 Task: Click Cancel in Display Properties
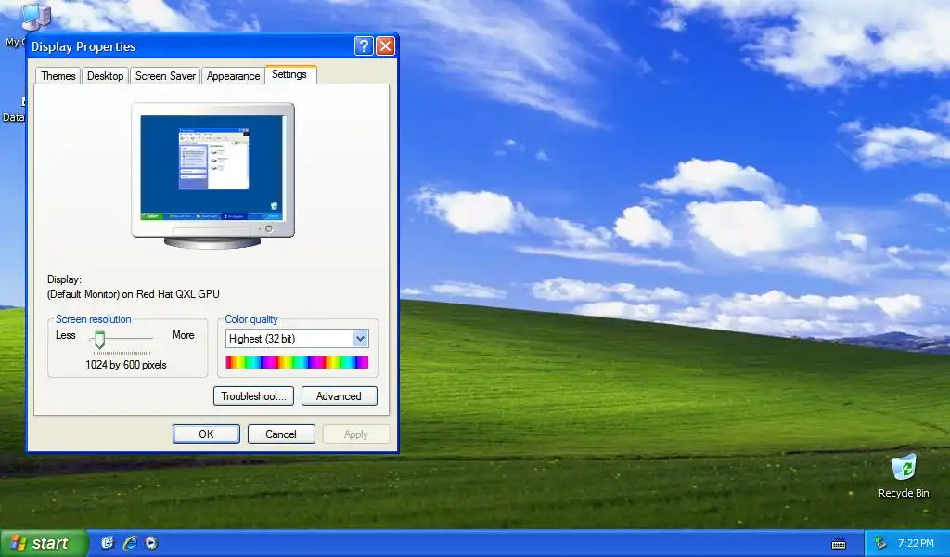click(281, 434)
